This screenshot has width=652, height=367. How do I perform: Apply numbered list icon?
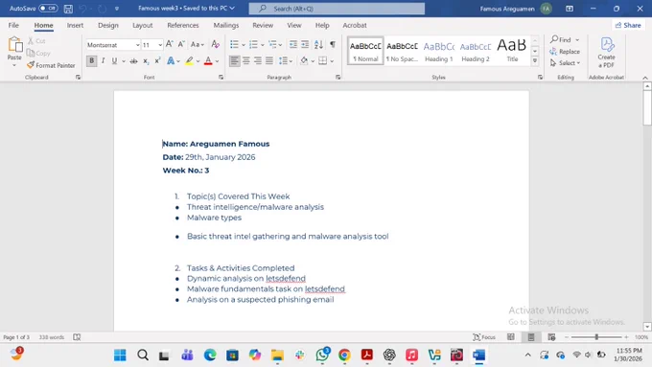(253, 44)
